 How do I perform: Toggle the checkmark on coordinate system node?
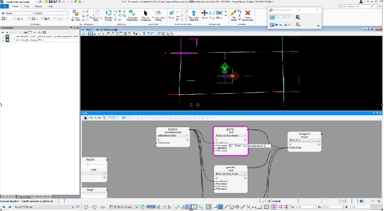point(158,140)
